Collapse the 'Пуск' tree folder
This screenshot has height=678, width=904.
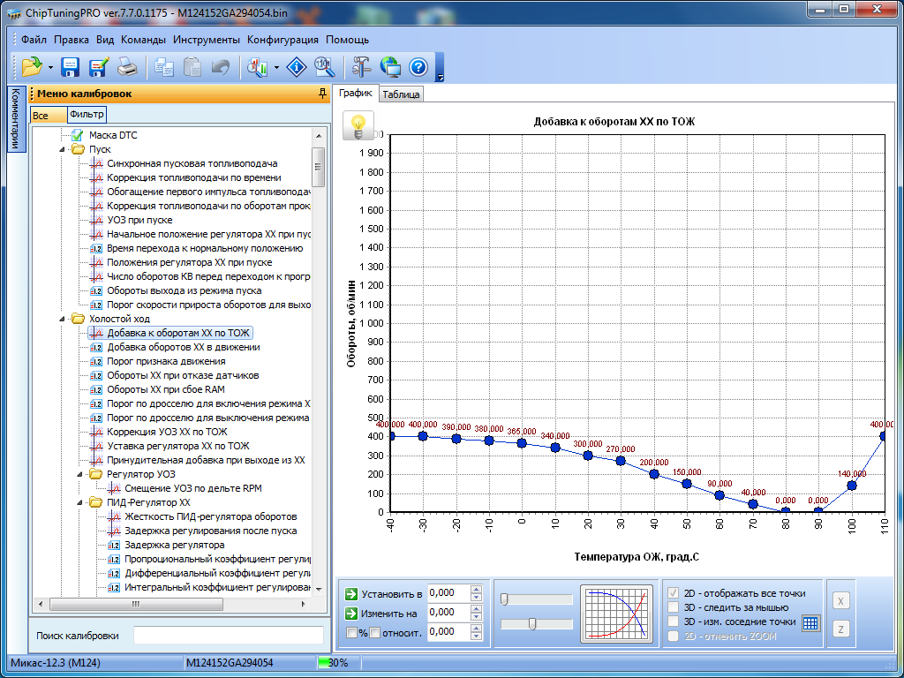tap(63, 149)
